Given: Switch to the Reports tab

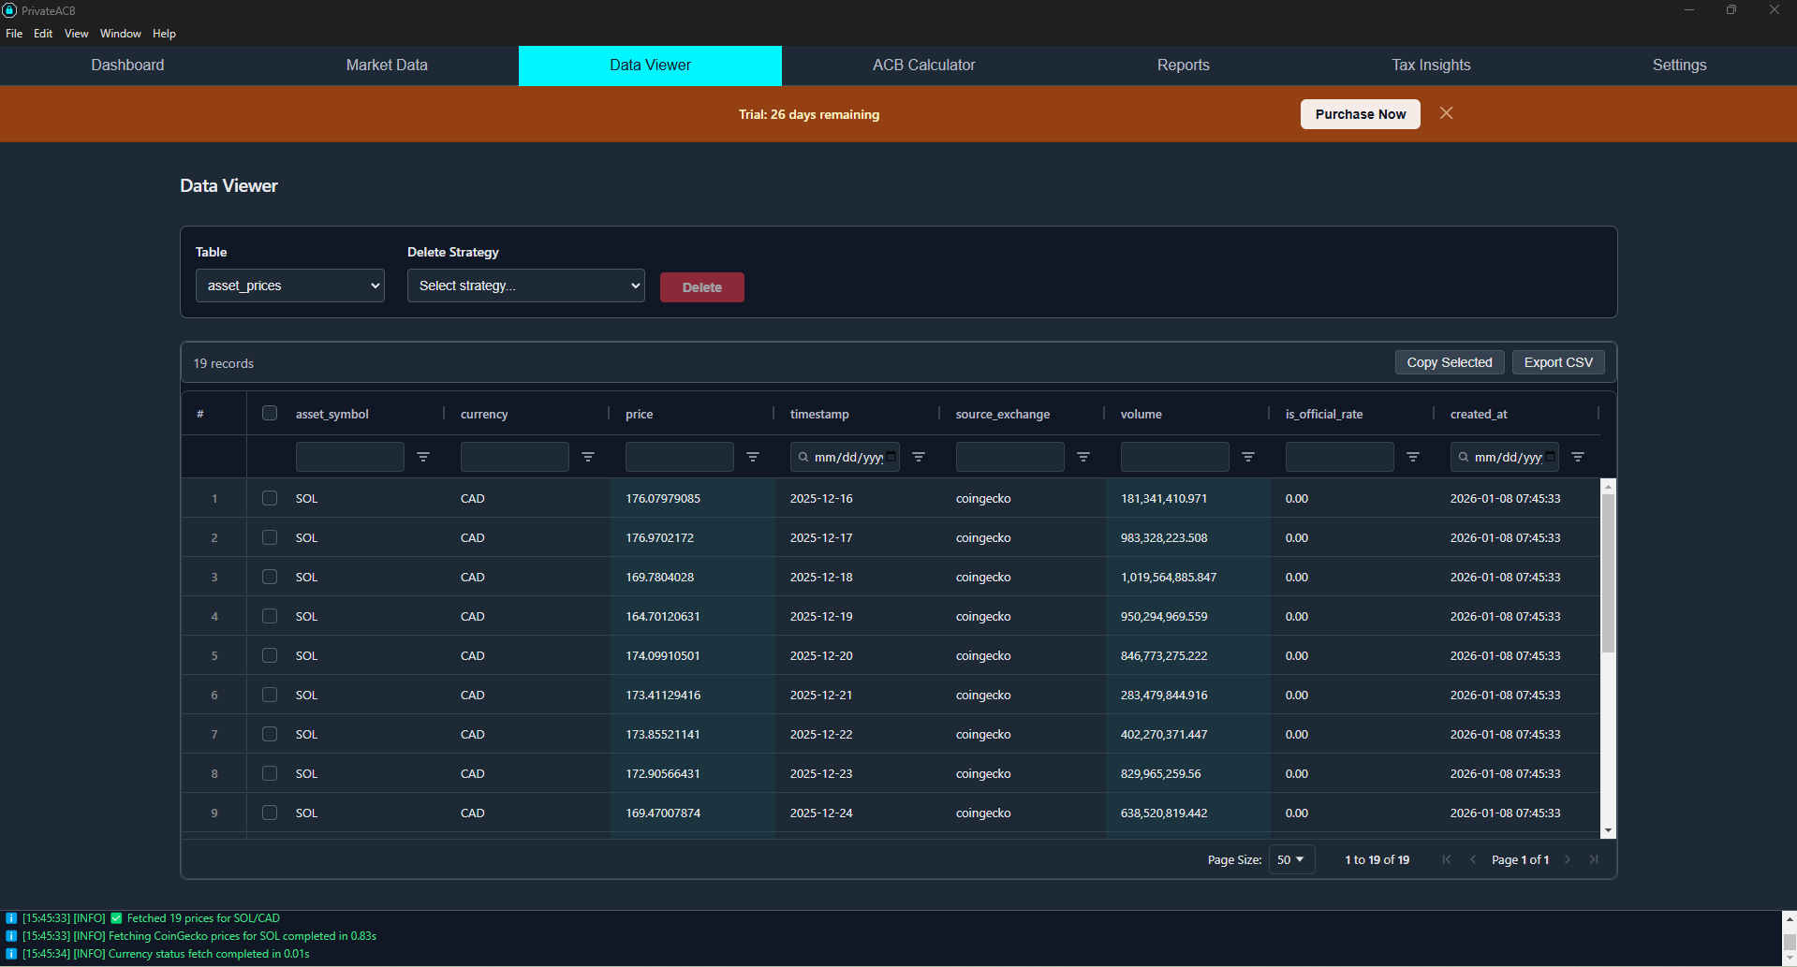Looking at the screenshot, I should 1184,66.
